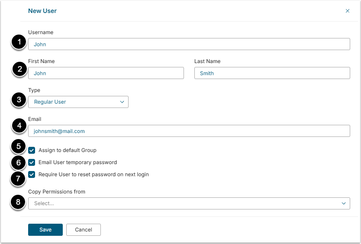Image resolution: width=361 pixels, height=244 pixels.
Task: Open the Type dropdown showing Regular User
Action: (78, 102)
